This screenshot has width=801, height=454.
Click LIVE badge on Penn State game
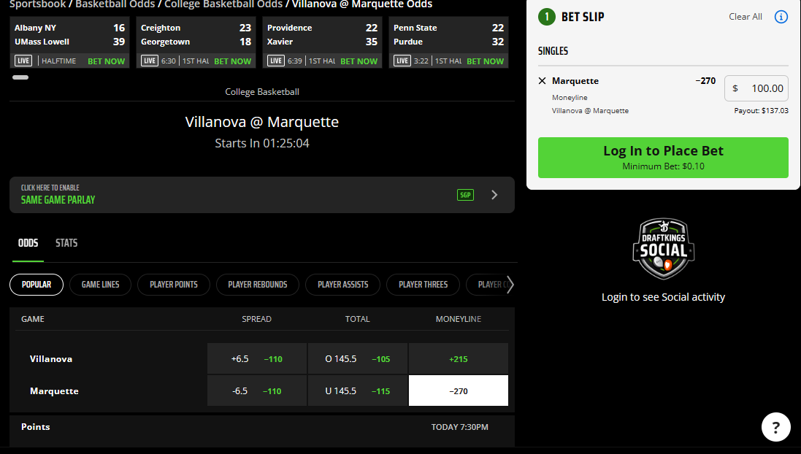(402, 61)
